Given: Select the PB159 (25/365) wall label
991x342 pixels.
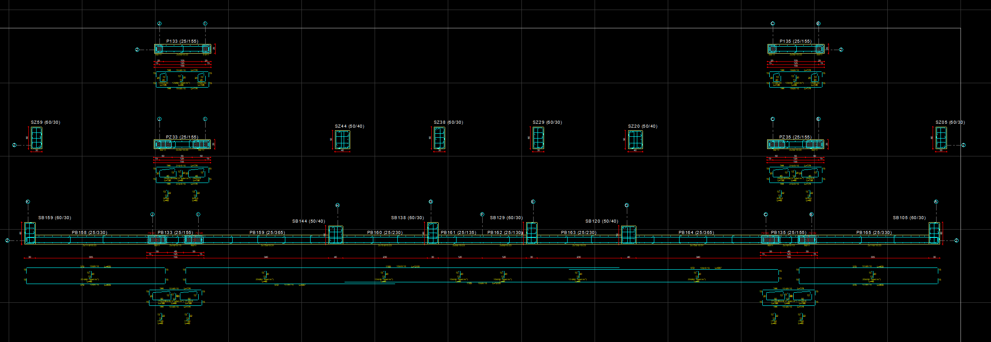Looking at the screenshot, I should (267, 233).
